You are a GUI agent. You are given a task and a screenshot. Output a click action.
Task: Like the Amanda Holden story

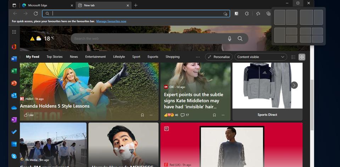[29, 115]
